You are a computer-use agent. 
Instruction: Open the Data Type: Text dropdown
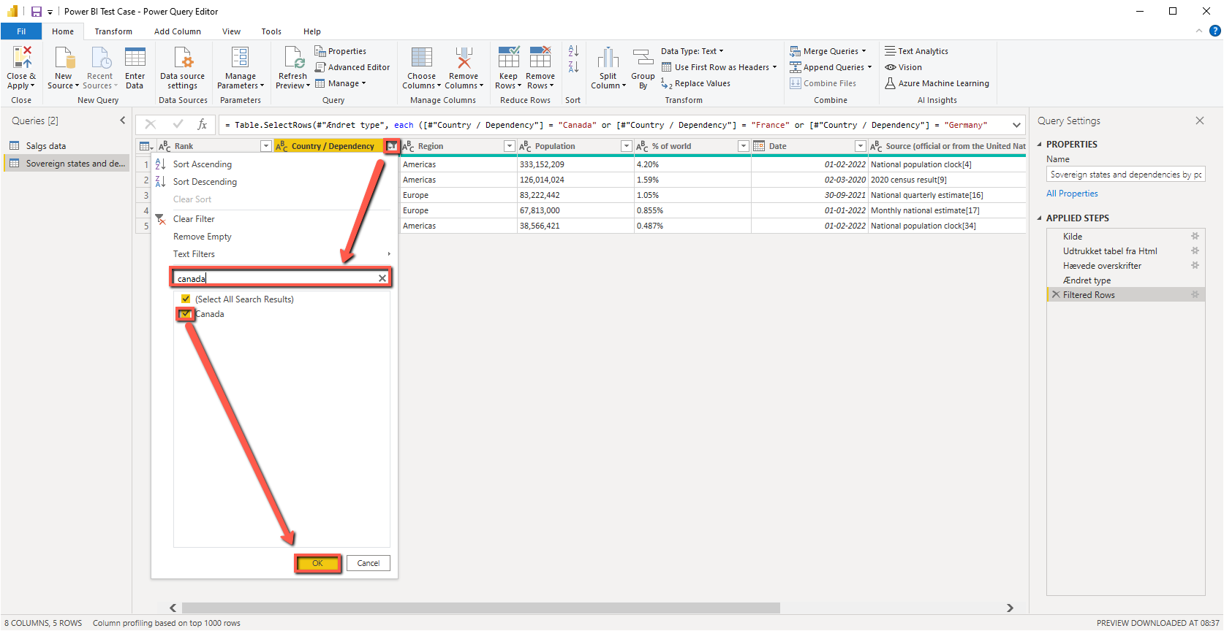pyautogui.click(x=692, y=51)
